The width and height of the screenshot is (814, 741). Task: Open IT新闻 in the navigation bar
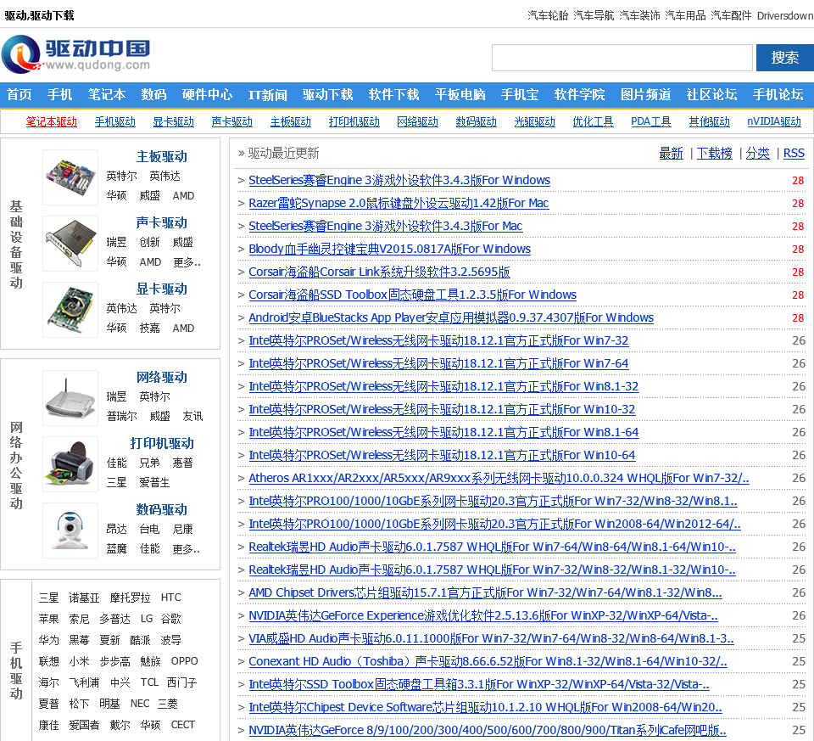pyautogui.click(x=267, y=94)
